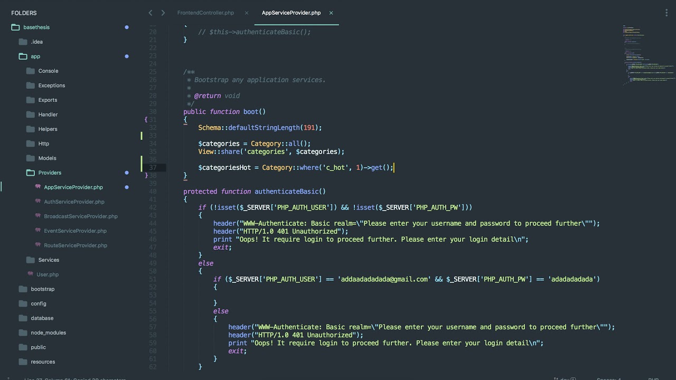This screenshot has width=676, height=380.
Task: Expand the resources folder
Action: [x=43, y=362]
